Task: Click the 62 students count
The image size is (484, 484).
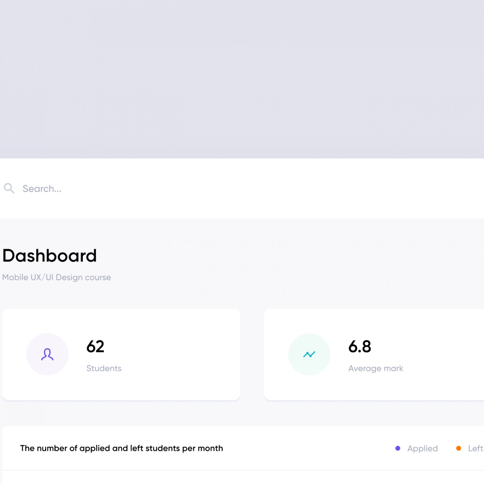Action: click(x=95, y=346)
